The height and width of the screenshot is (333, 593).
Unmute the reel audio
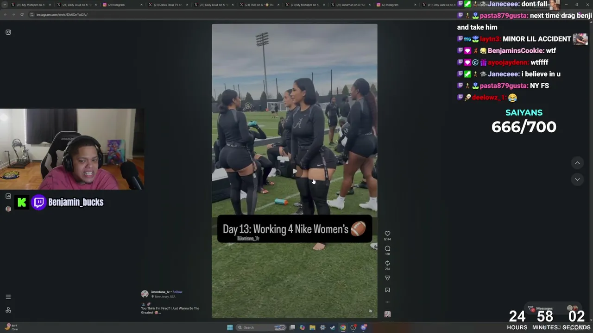(370, 311)
